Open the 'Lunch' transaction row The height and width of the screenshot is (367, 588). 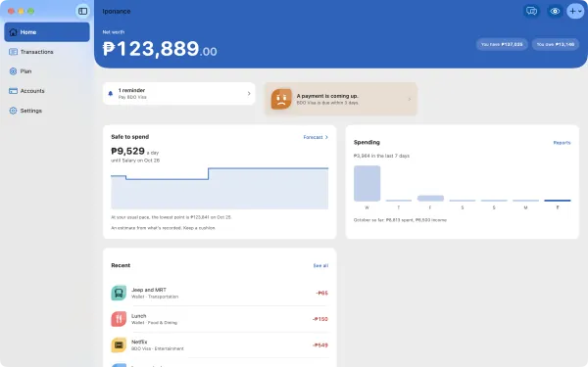click(220, 319)
